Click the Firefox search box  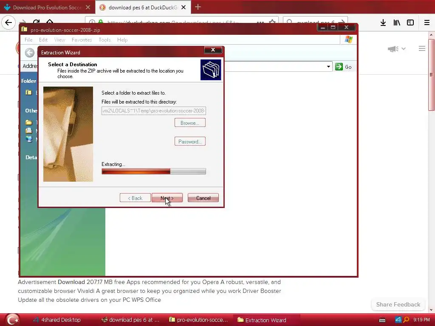tap(315, 22)
